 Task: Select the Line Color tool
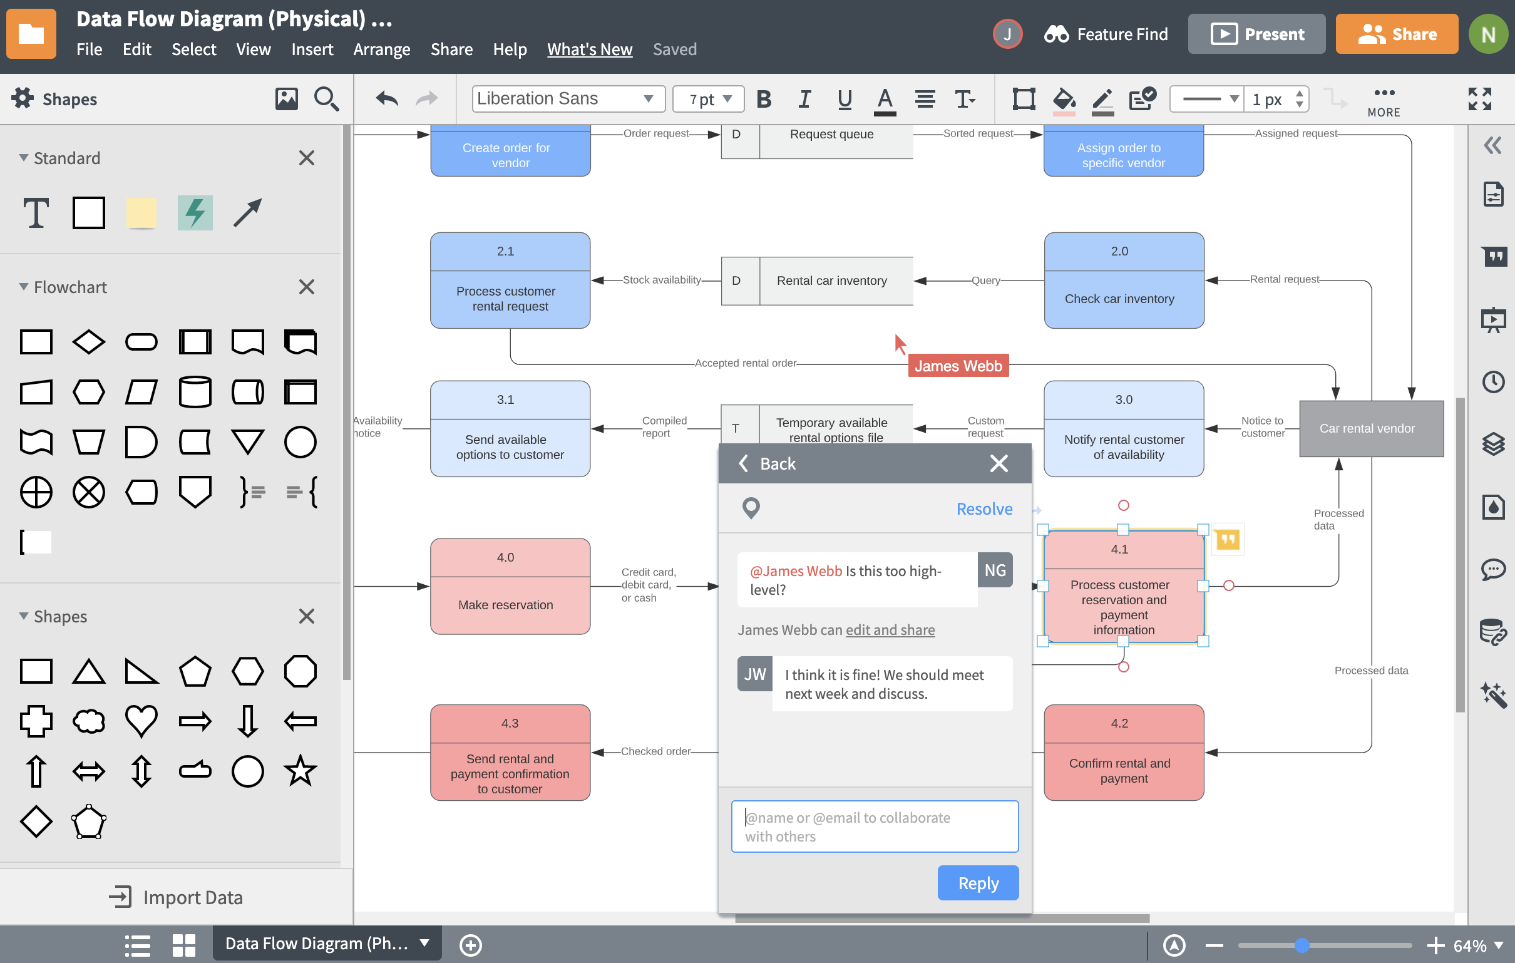tap(1101, 100)
